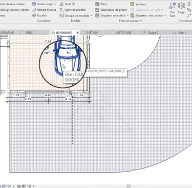Select the Rampe d'accès tool
This screenshot has width=192, height=188.
coord(44,10)
